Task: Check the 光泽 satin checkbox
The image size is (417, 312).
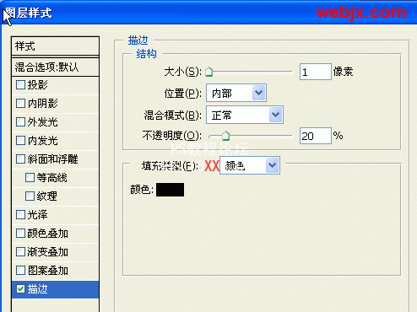Action: click(20, 214)
